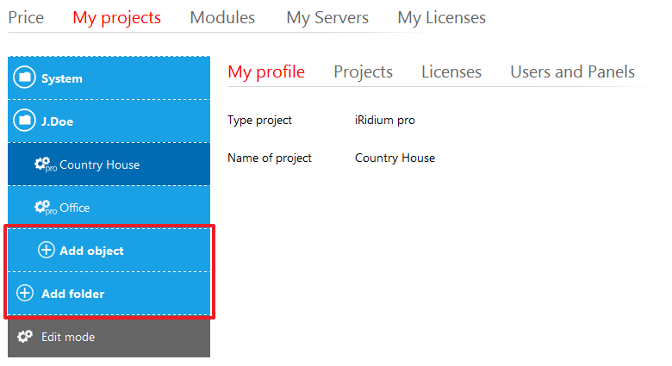Click the plus icon beside Add folder

[x=25, y=294]
